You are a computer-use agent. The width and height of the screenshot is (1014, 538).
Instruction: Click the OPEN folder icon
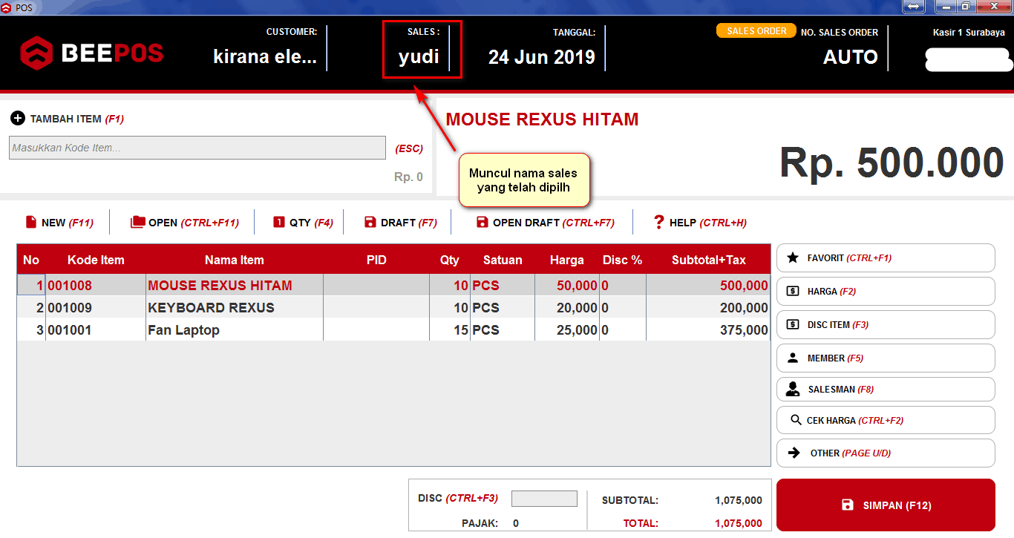137,222
